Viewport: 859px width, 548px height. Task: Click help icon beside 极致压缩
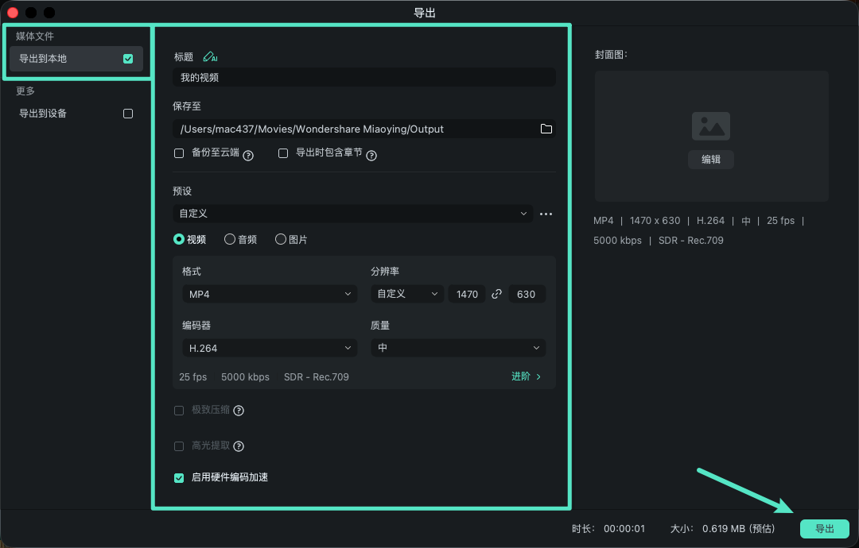click(239, 411)
